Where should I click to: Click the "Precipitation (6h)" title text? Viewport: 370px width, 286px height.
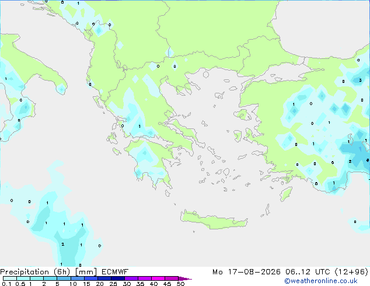[x=35, y=272]
